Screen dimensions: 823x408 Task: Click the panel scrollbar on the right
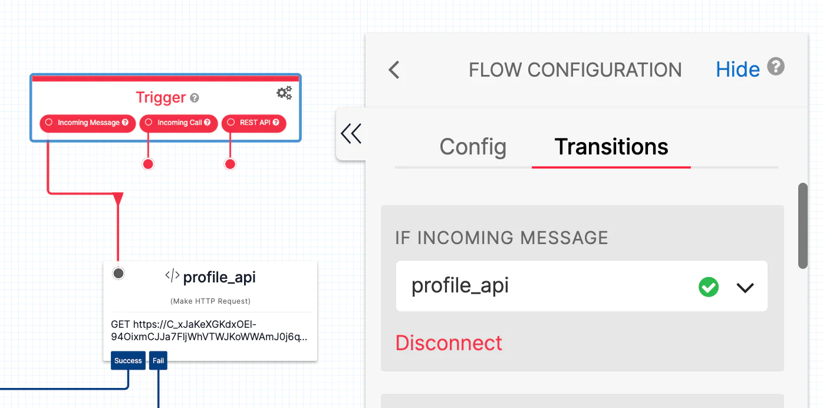point(802,224)
